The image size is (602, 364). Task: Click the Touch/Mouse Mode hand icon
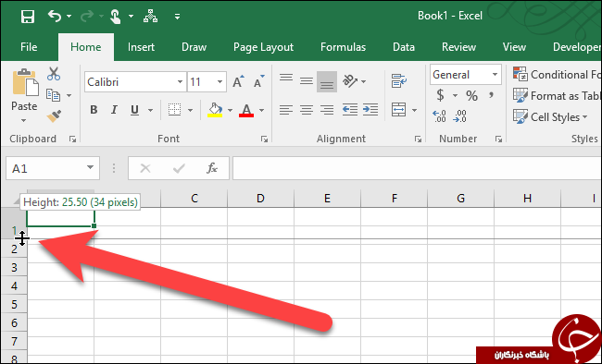[115, 17]
